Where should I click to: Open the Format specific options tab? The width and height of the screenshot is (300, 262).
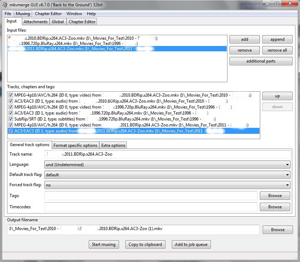(75, 145)
